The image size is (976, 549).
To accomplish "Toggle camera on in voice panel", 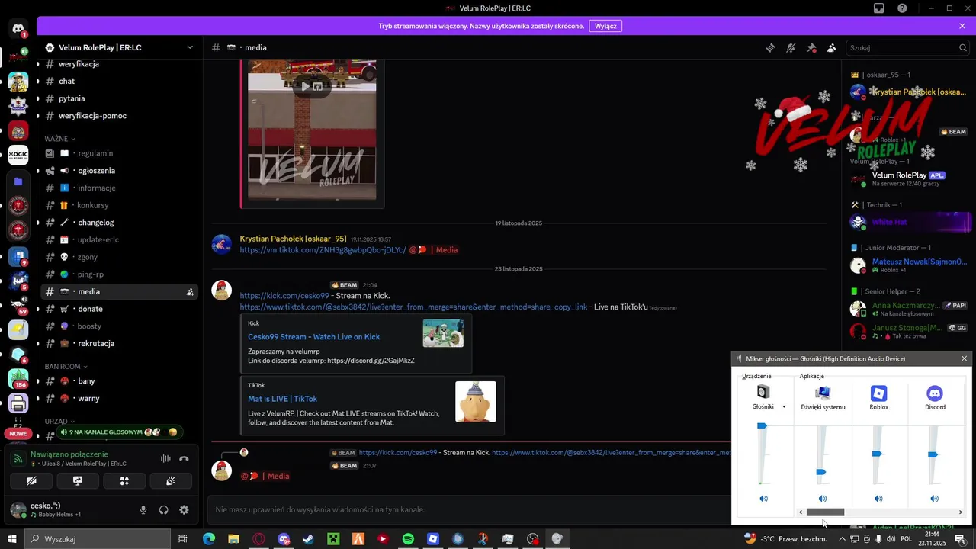I will pyautogui.click(x=31, y=481).
